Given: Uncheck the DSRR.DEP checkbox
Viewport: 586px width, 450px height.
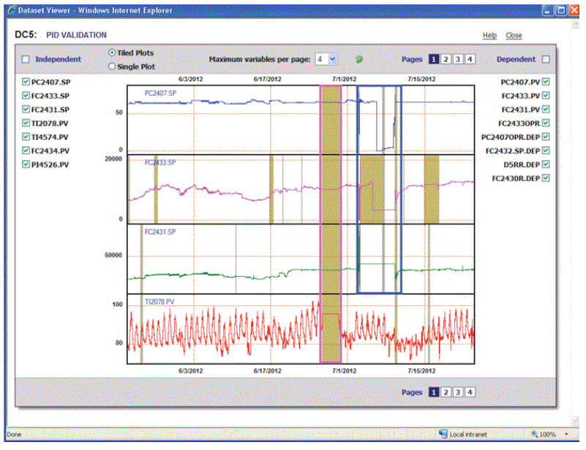Looking at the screenshot, I should [x=546, y=164].
